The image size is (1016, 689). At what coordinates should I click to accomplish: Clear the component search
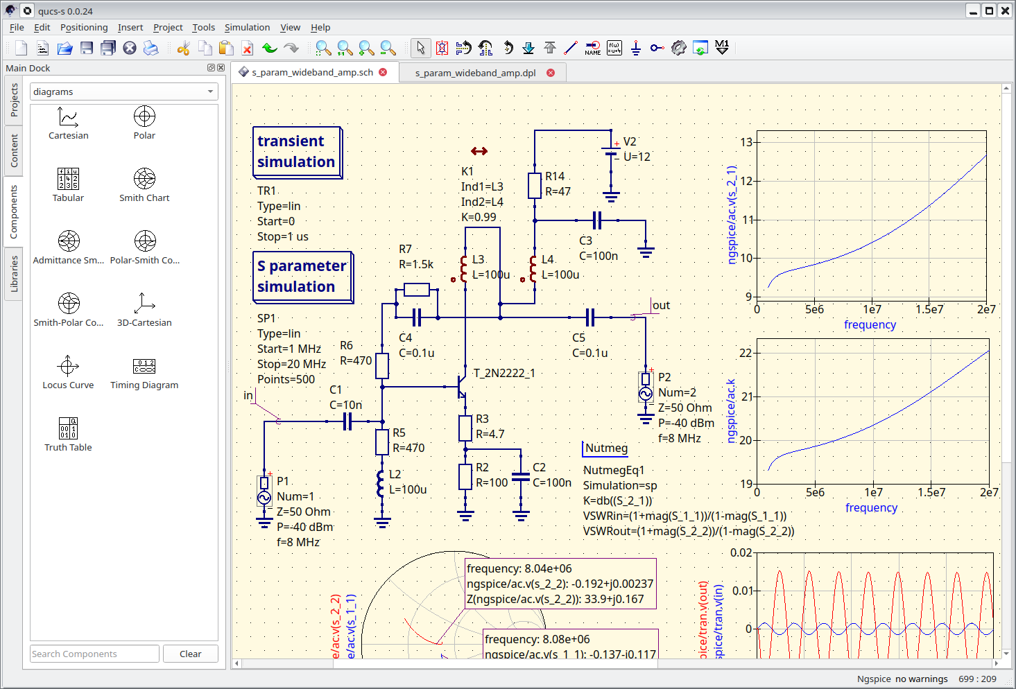[191, 654]
